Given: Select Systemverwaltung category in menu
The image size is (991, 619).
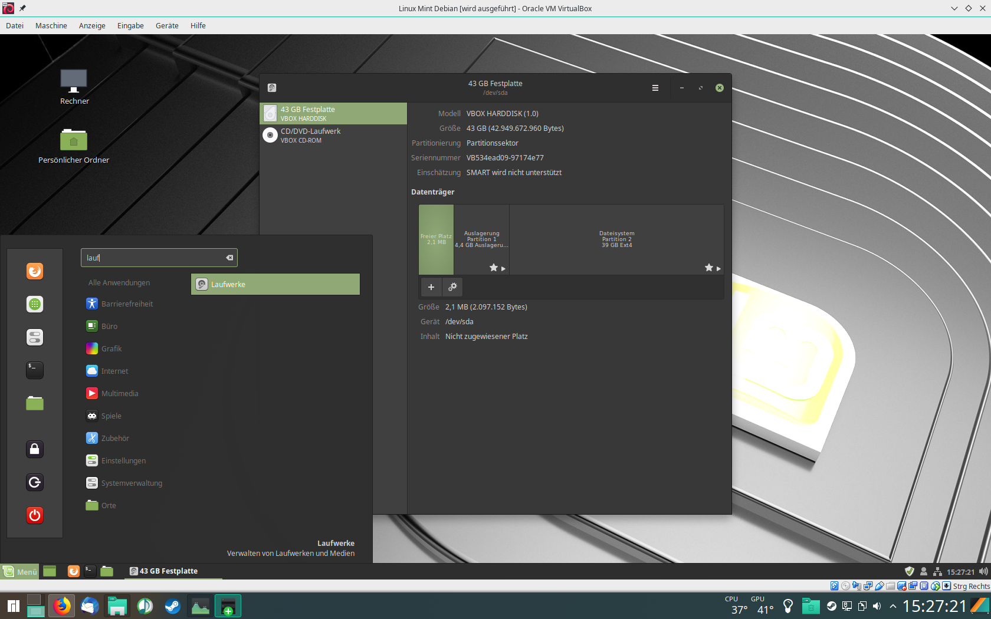Looking at the screenshot, I should click(131, 483).
